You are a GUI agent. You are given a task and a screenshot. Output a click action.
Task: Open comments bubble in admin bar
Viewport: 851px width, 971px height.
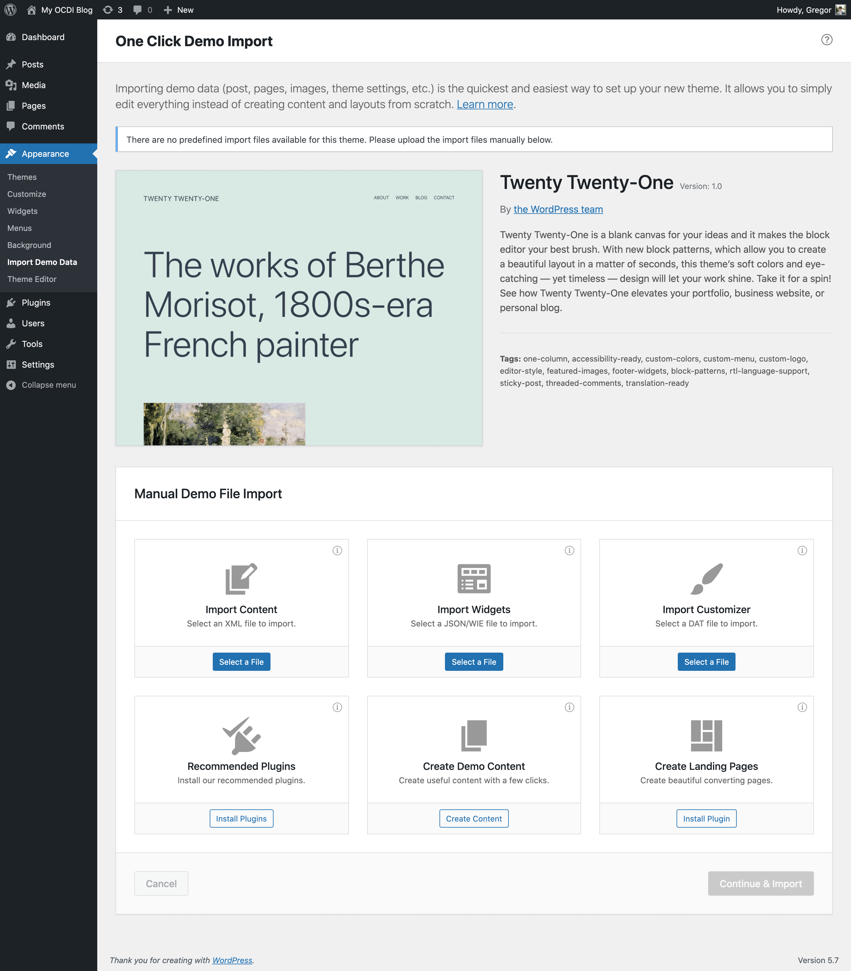click(143, 9)
